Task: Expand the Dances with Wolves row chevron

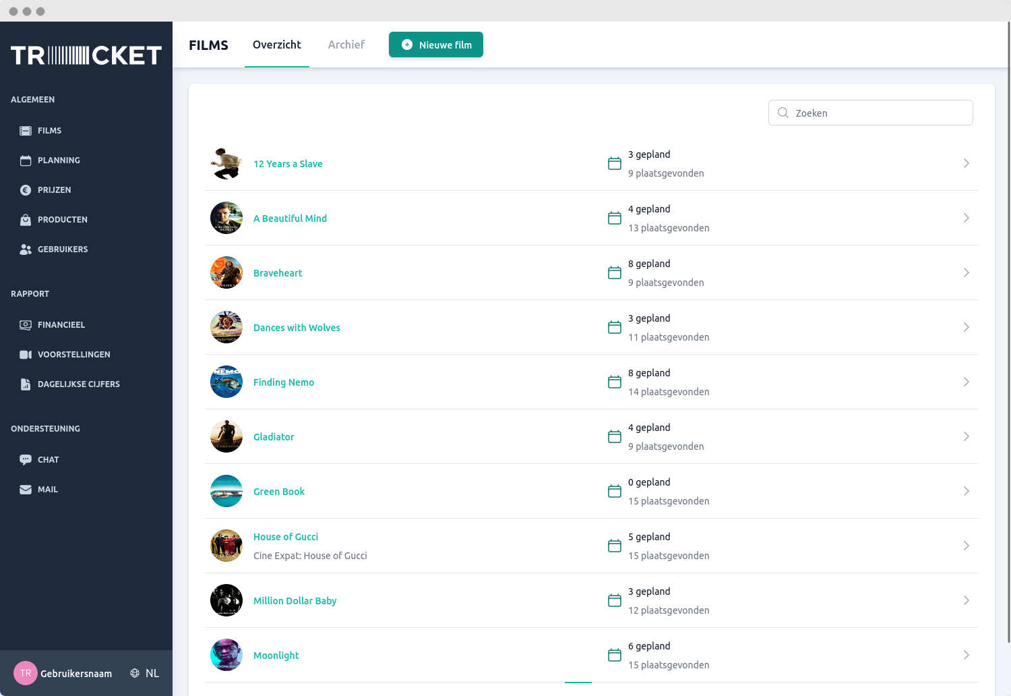Action: point(967,327)
